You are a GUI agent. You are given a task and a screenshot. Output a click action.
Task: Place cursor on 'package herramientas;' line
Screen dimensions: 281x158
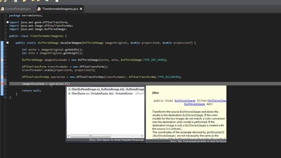coord(26,15)
